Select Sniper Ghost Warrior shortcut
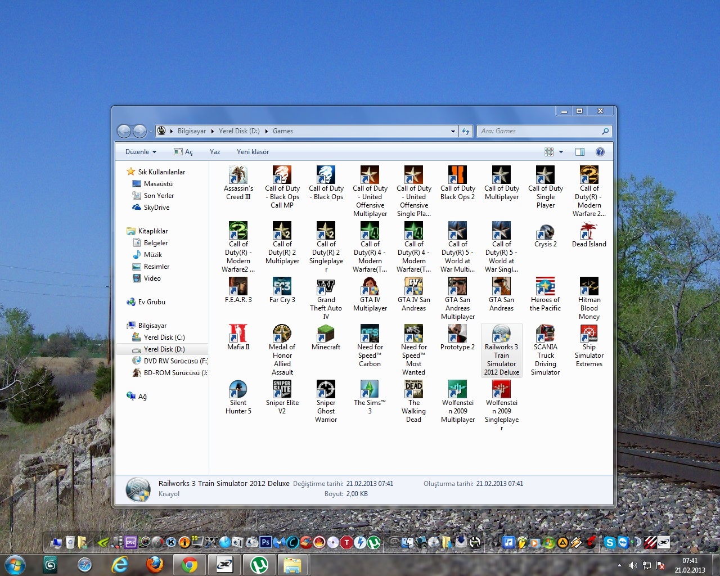The height and width of the screenshot is (576, 720). point(326,402)
